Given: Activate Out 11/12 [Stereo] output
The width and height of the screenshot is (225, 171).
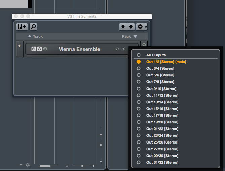Looking at the screenshot, I should coord(176,95).
